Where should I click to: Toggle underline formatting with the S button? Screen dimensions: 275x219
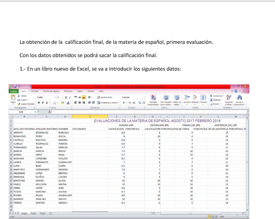click(x=46, y=102)
